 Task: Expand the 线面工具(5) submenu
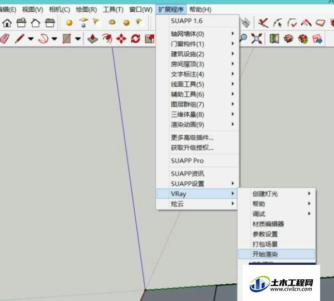click(x=197, y=84)
